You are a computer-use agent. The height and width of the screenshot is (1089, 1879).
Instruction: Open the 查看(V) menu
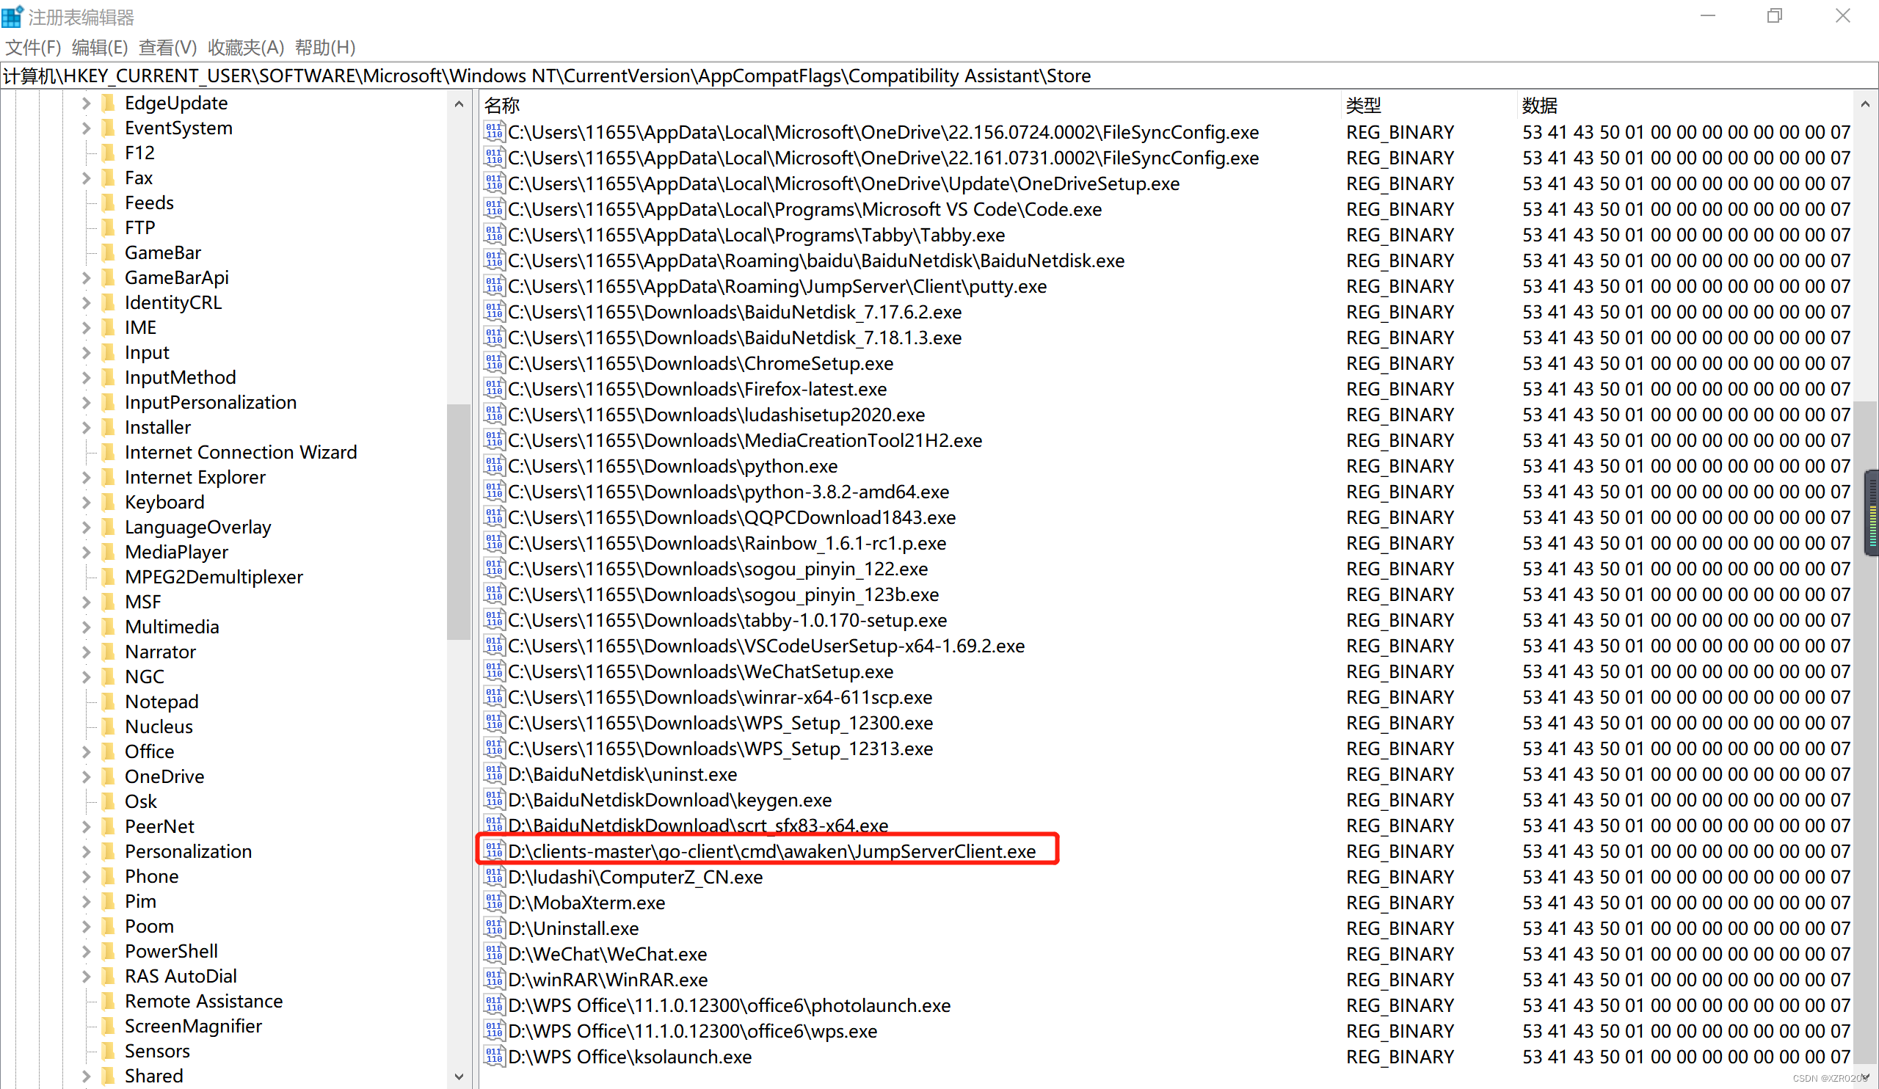(168, 48)
